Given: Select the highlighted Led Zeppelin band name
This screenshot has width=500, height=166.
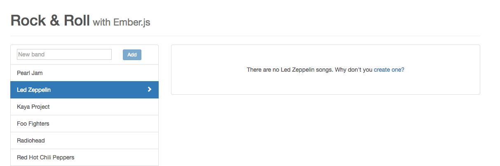Looking at the screenshot, I should click(34, 90).
